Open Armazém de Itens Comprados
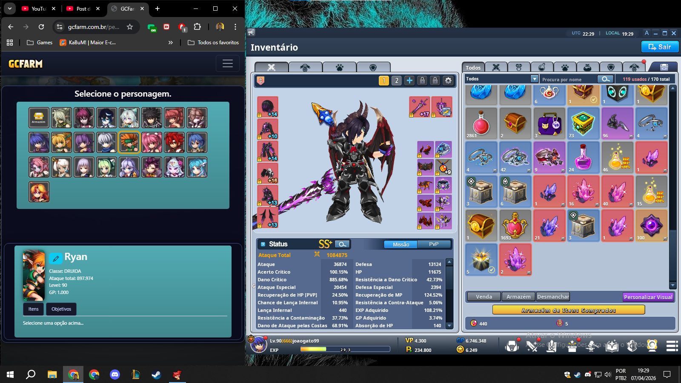The width and height of the screenshot is (681, 383). point(569,310)
